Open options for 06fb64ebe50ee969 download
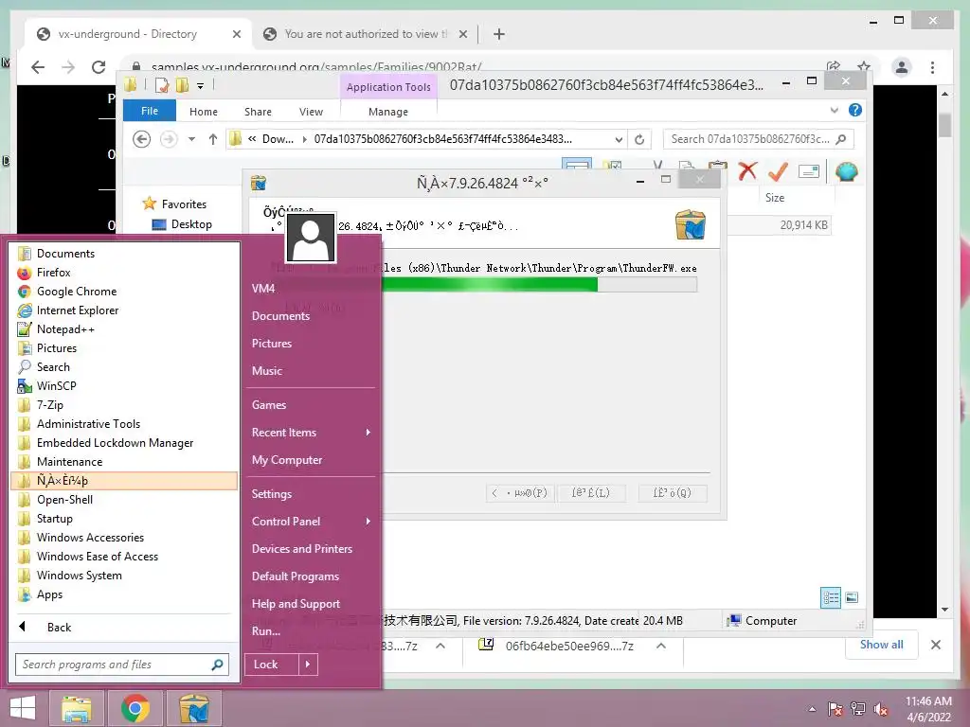The image size is (970, 727). coord(660,646)
